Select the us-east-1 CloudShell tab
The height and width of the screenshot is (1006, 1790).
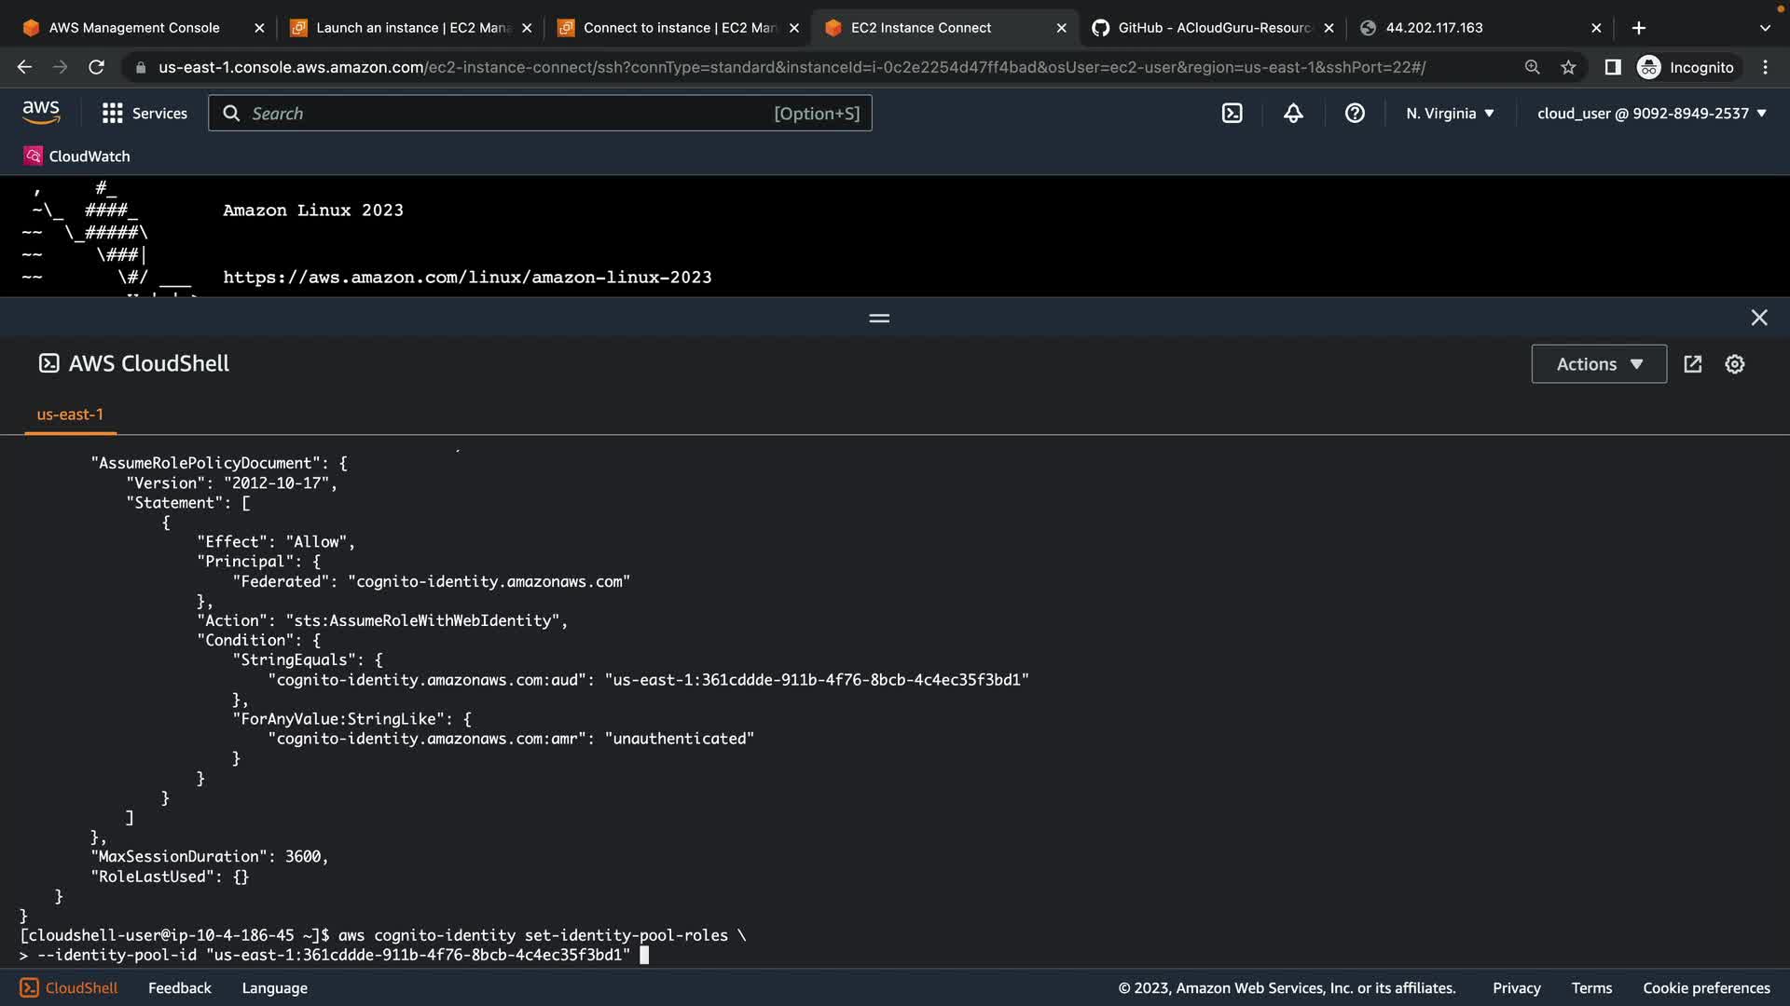[x=70, y=415]
